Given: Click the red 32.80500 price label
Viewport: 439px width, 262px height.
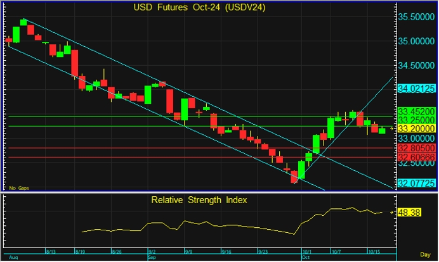Looking at the screenshot, I should [x=416, y=147].
